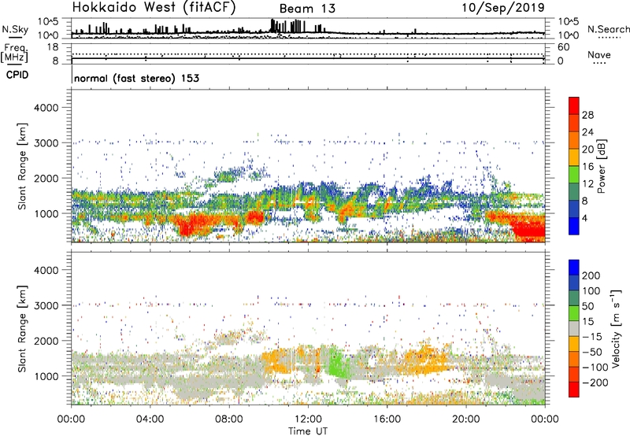This screenshot has width=630, height=436.
Task: Pick the light green 15–50 Velocity segment
Action: click(574, 313)
